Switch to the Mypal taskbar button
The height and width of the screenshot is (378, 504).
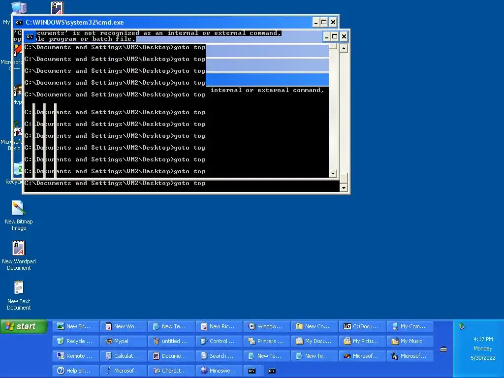point(124,341)
